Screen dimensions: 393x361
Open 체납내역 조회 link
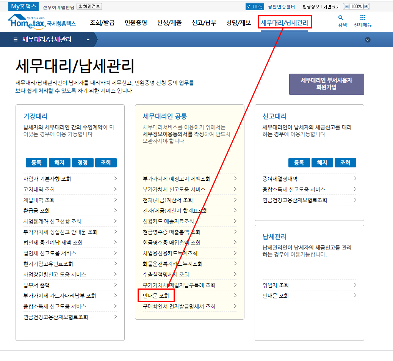[39, 200]
